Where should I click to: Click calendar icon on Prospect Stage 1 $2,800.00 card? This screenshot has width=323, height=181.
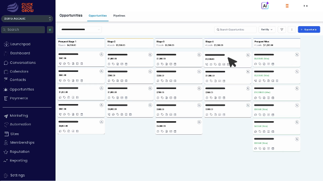(77, 131)
